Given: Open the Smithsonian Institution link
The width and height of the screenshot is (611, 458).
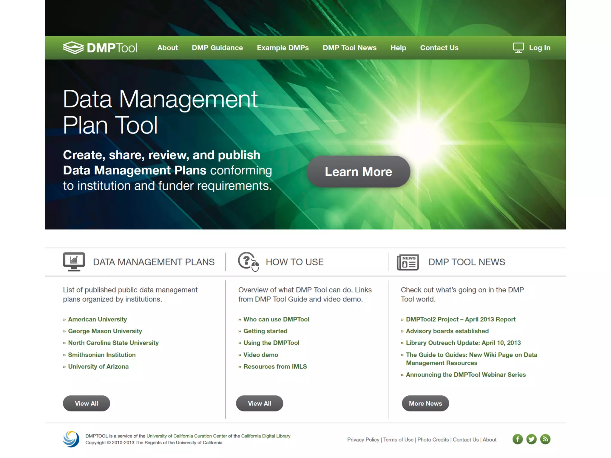Looking at the screenshot, I should 101,355.
